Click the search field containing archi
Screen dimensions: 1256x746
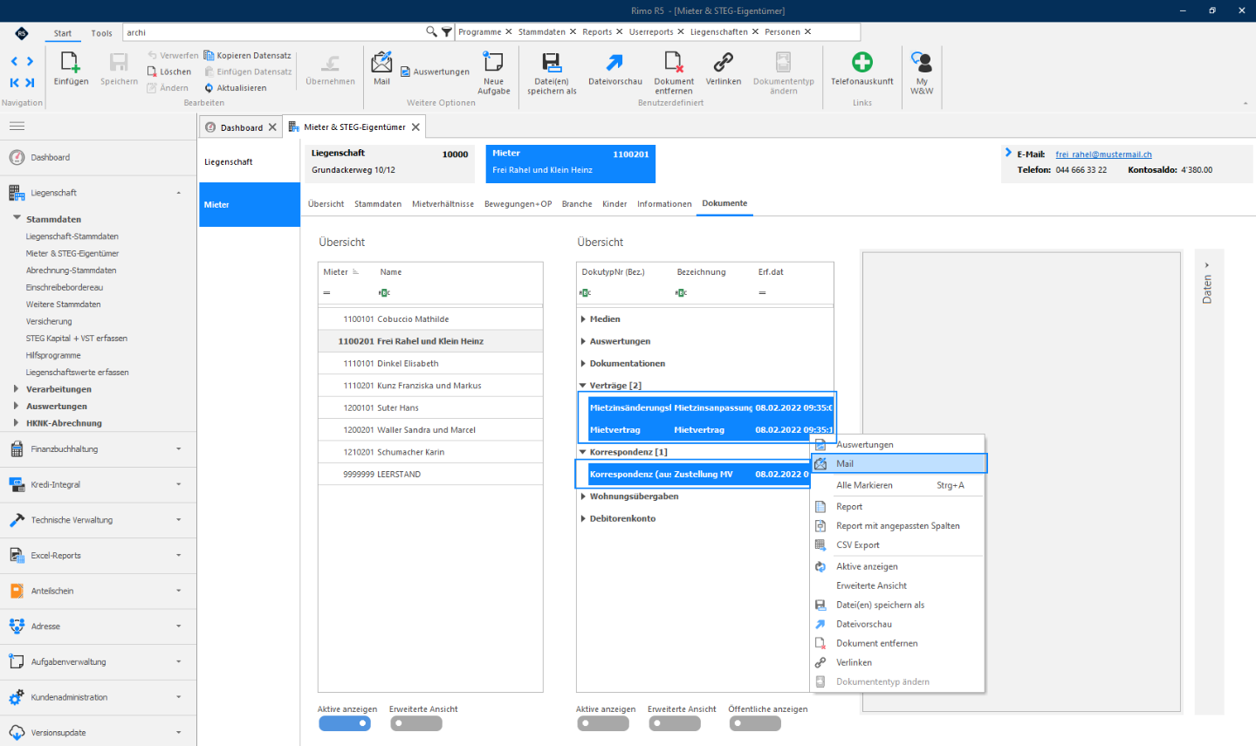tap(274, 32)
